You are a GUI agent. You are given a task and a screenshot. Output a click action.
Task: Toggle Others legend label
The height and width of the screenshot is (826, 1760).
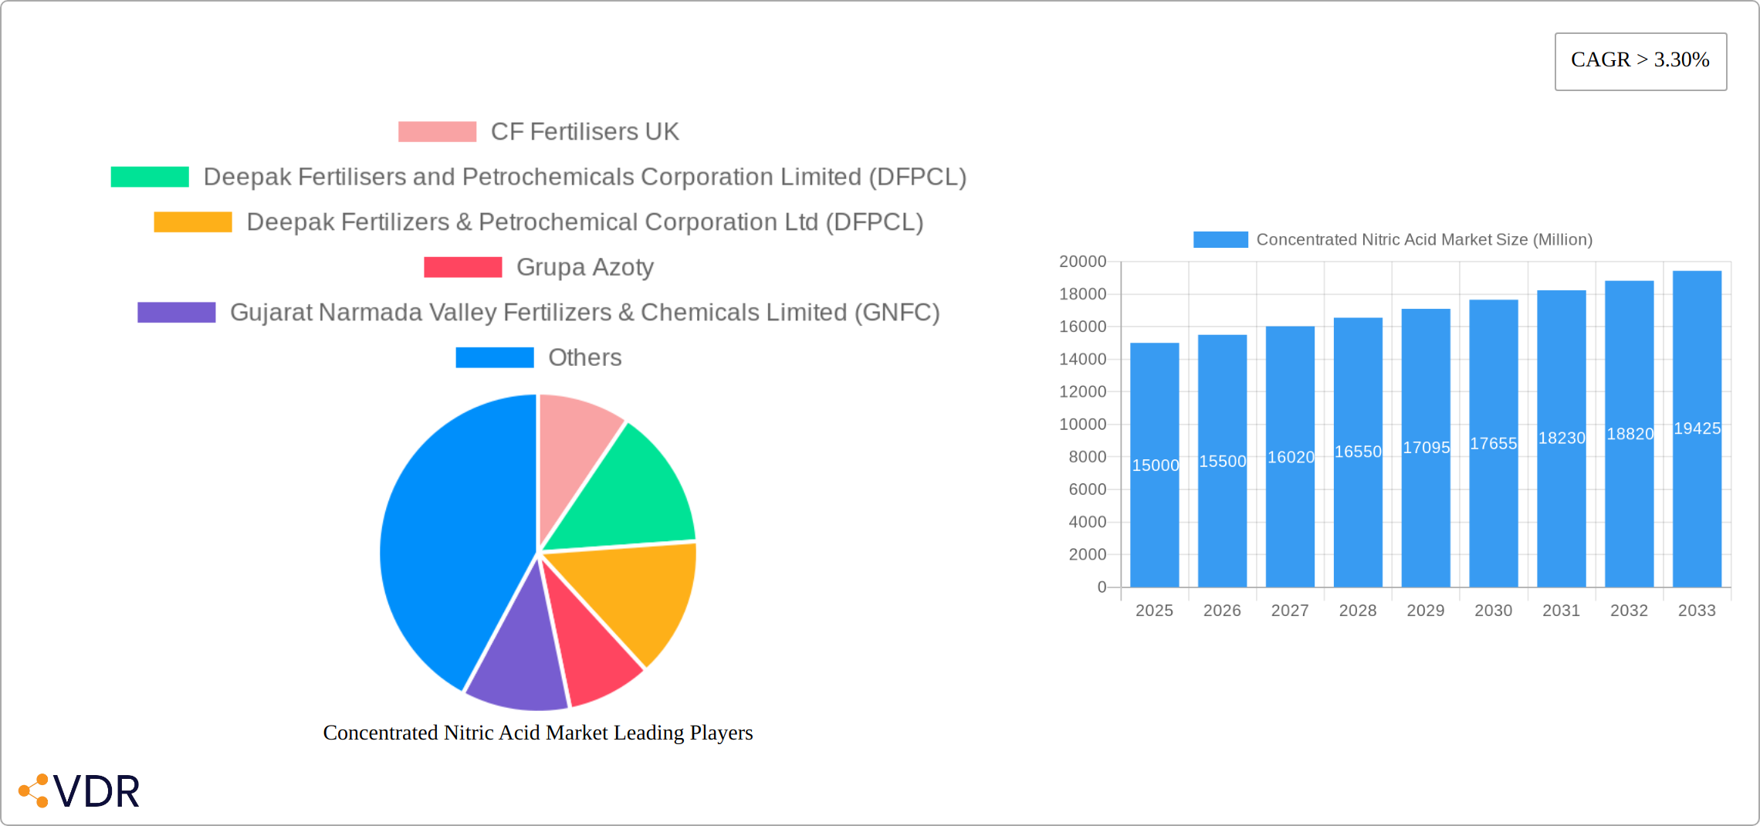click(x=585, y=357)
